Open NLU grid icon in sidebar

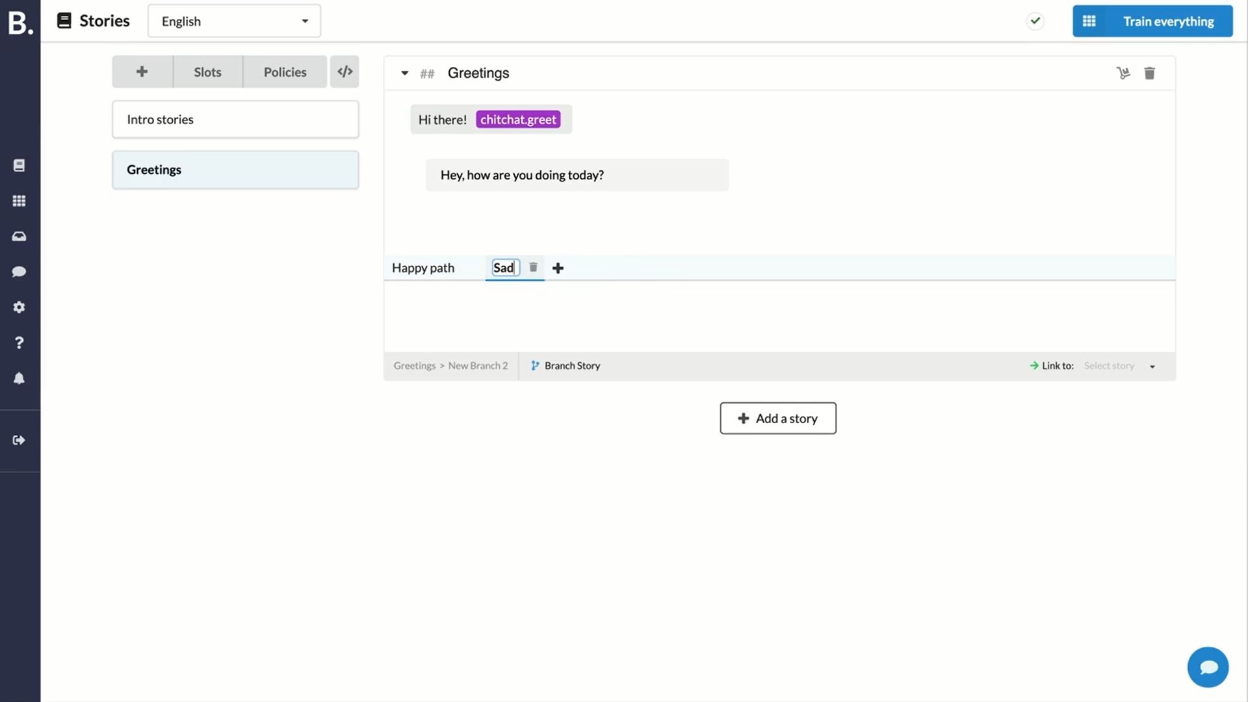[x=19, y=201]
